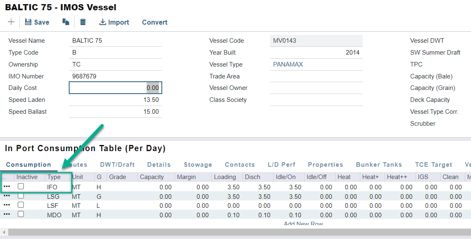Click the Daily Cost input field
471x239 pixels.
[115, 88]
